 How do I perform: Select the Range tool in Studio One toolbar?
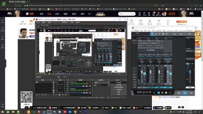[156, 34]
